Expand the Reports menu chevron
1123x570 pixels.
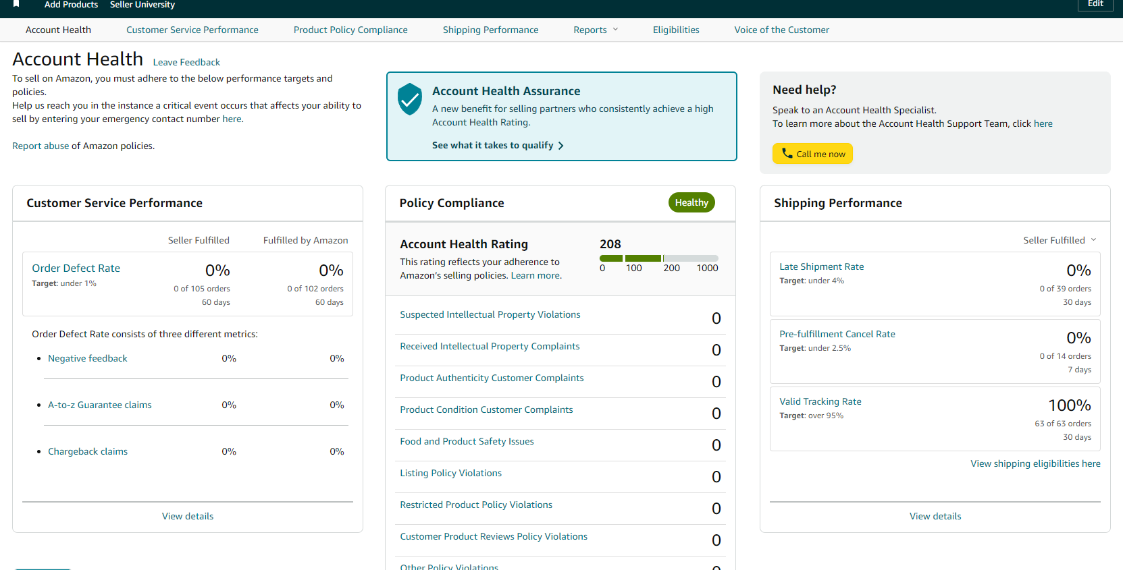point(615,30)
